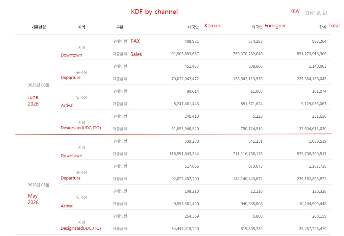Click May Downtown Korean PAX 509,288
Screen dimensions: 344x236
click(191, 141)
